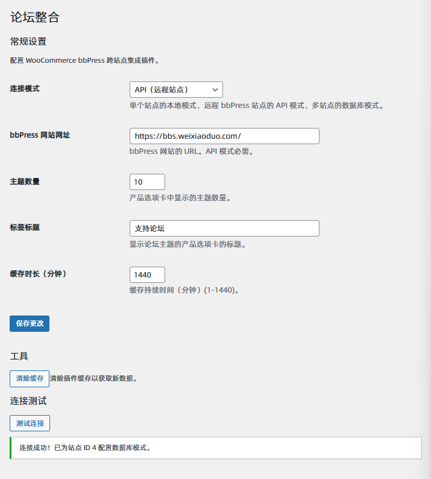Run the 测试连接 button
431x479 pixels.
coord(30,423)
